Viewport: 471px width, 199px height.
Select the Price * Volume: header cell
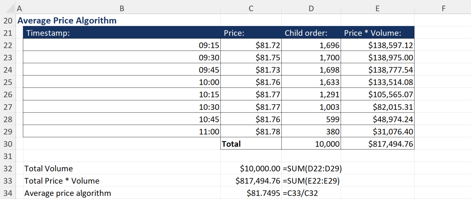[x=377, y=33]
